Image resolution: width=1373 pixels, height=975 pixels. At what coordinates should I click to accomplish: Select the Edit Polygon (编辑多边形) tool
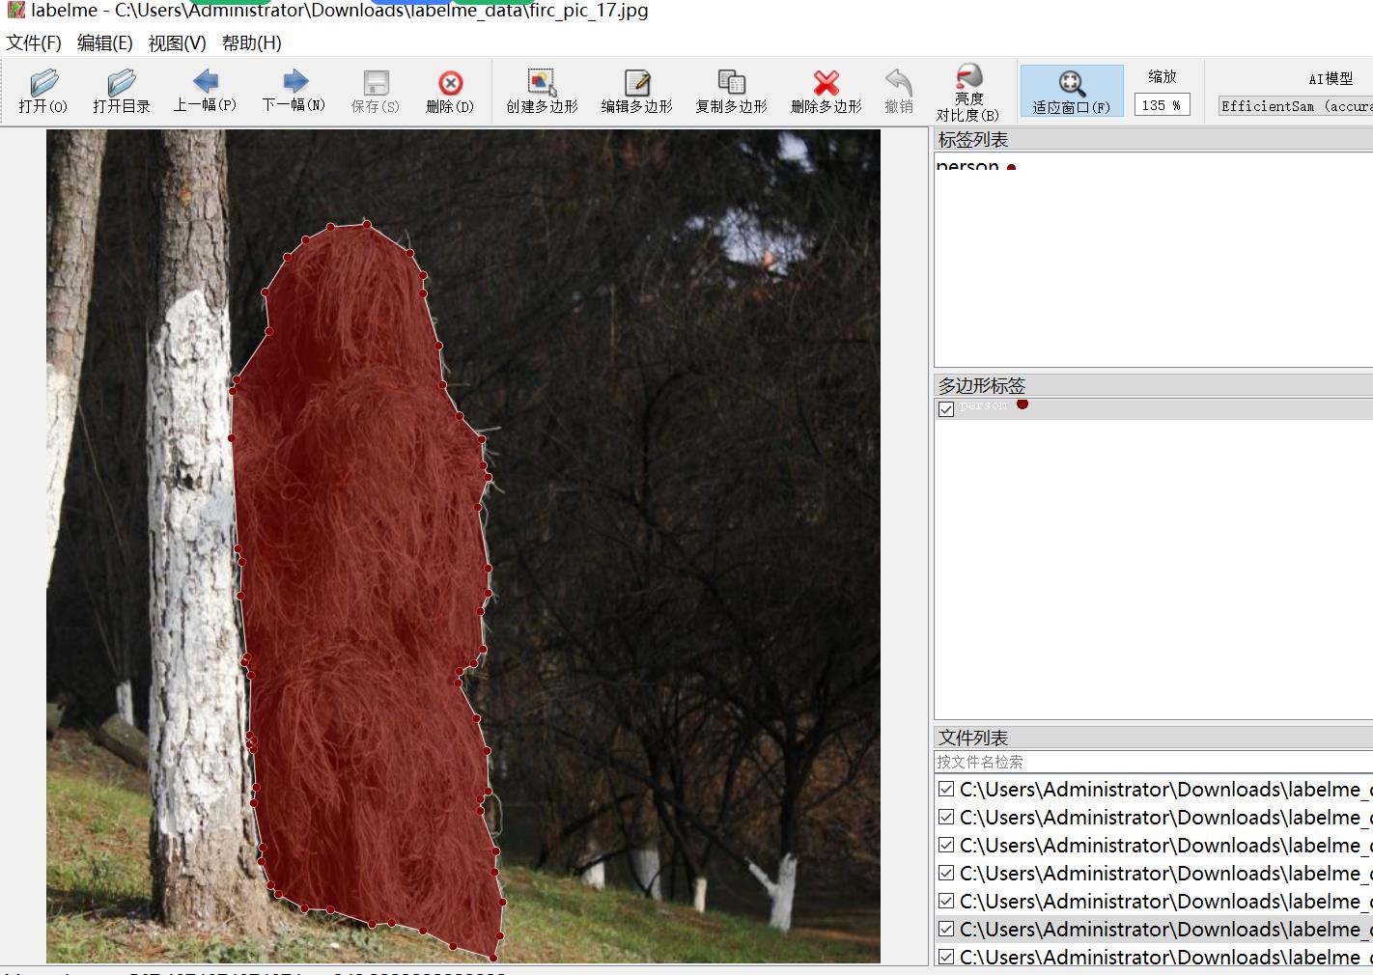click(x=636, y=91)
